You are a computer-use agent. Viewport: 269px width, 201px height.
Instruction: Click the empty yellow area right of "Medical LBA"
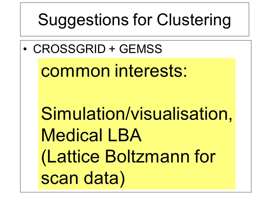[188, 135]
